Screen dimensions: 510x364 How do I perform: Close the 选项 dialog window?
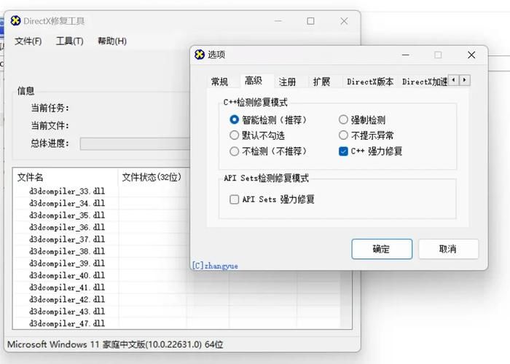coord(472,55)
